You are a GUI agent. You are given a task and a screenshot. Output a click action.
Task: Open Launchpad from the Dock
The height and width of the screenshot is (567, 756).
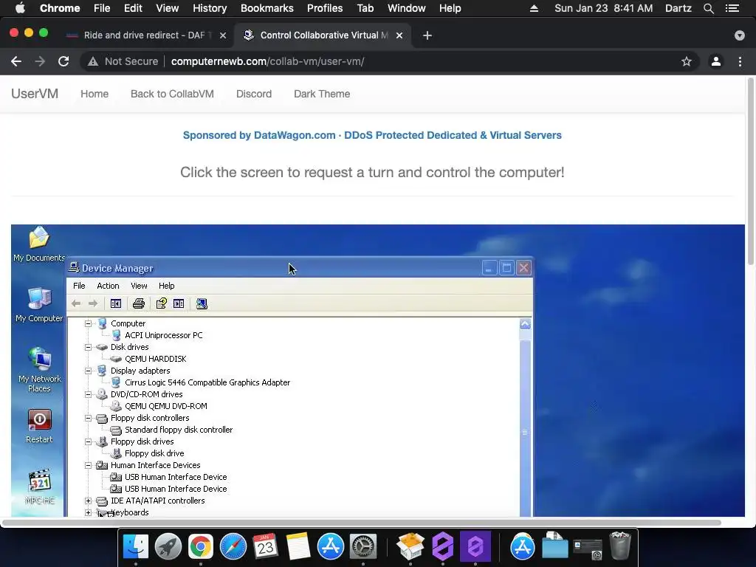168,546
